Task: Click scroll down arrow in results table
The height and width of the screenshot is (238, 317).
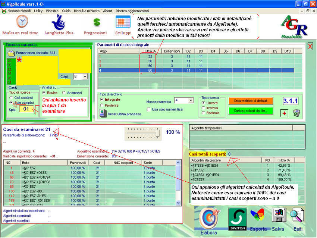Action: pyautogui.click(x=178, y=203)
